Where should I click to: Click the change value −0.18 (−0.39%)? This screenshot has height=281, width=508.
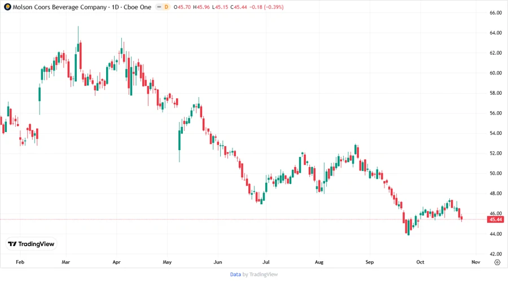(x=266, y=7)
